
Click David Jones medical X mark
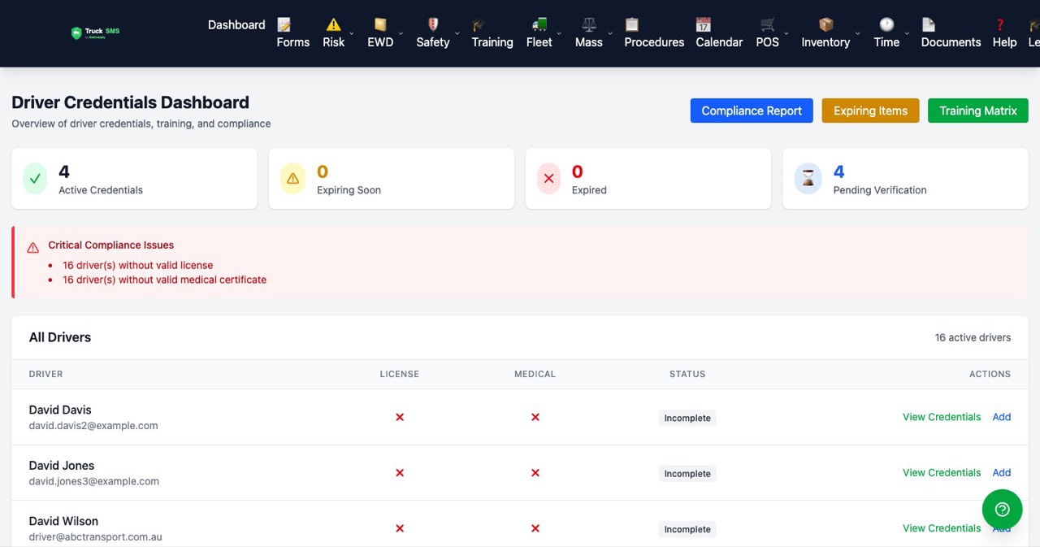(x=535, y=472)
